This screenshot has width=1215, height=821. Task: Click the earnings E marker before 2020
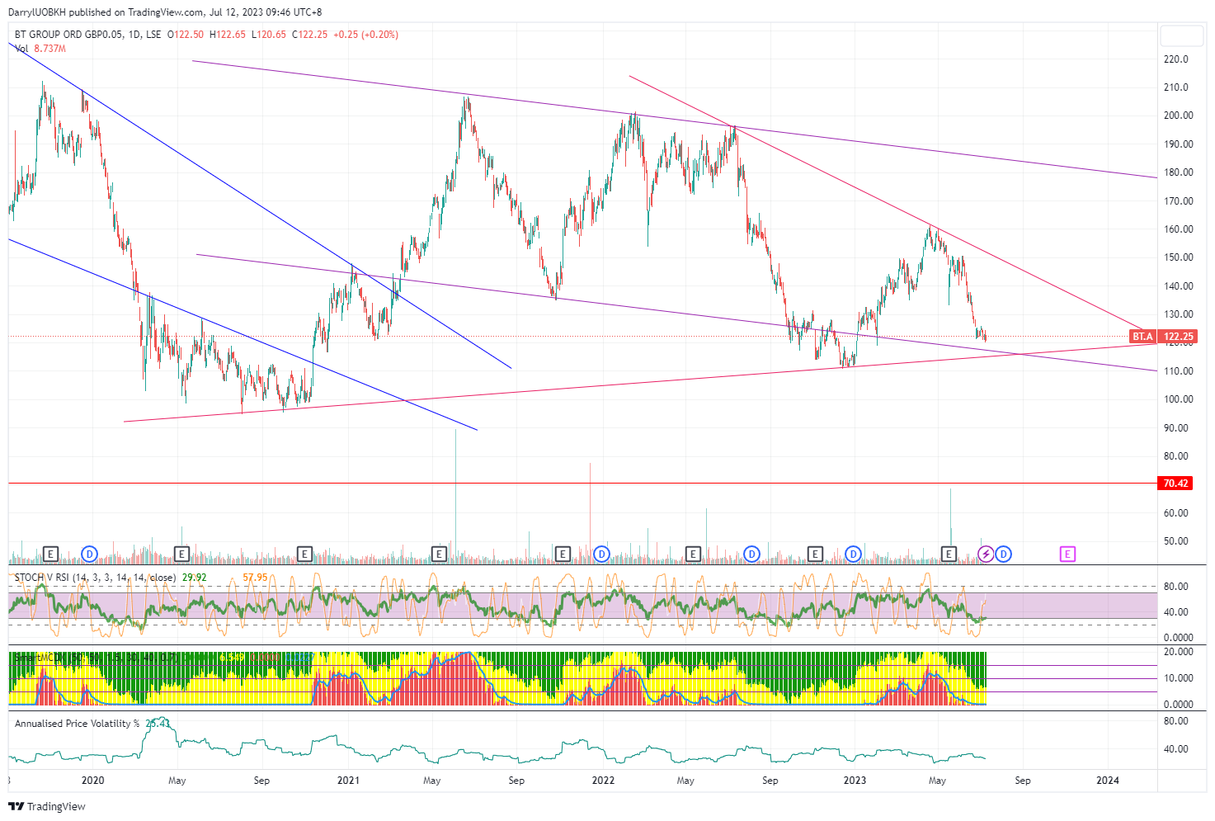click(51, 554)
